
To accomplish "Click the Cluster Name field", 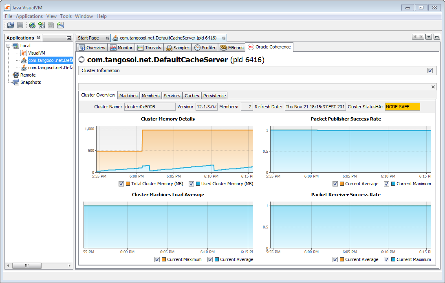I will point(150,107).
